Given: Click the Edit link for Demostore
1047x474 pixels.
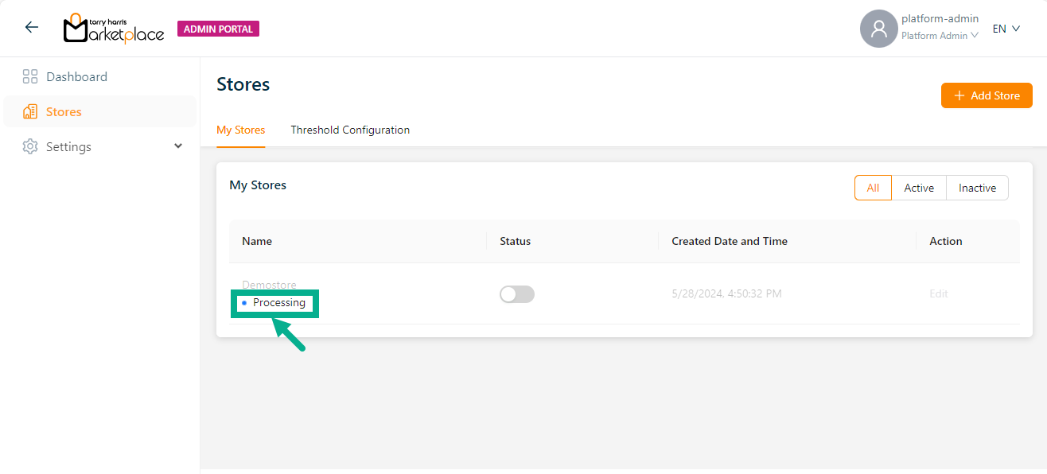Looking at the screenshot, I should pyautogui.click(x=939, y=294).
